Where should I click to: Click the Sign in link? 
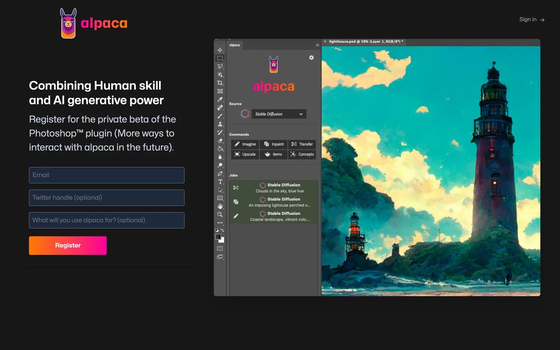click(x=532, y=19)
